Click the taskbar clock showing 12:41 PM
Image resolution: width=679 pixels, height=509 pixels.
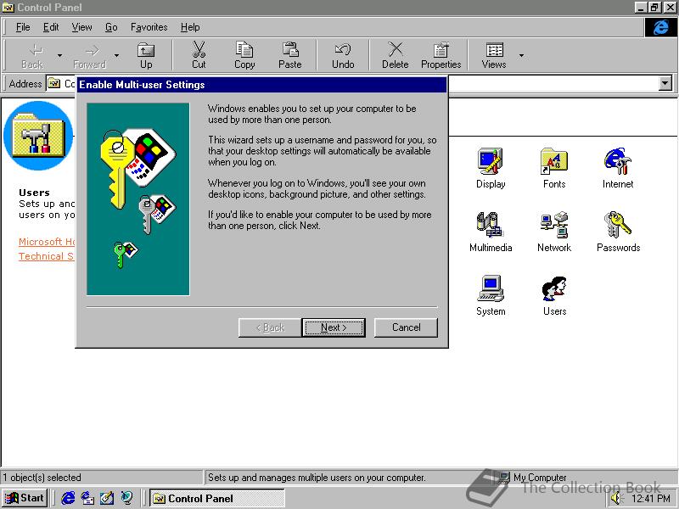coord(651,498)
